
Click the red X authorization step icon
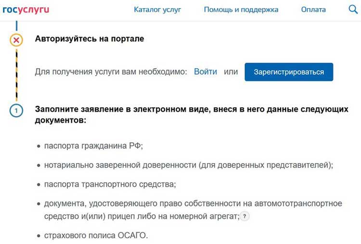(16, 40)
